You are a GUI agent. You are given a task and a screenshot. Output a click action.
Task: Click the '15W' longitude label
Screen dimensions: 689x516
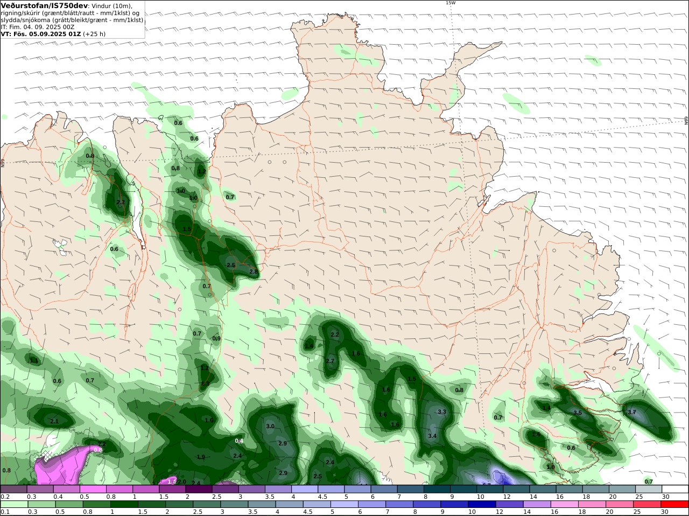(451, 3)
